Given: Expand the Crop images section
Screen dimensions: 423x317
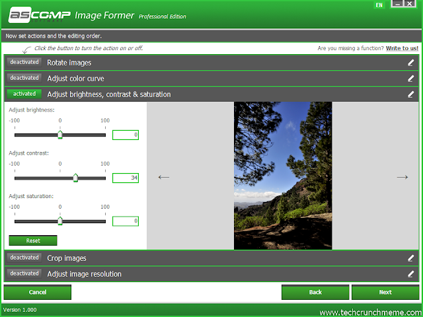Looking at the screenshot, I should pyautogui.click(x=211, y=258).
